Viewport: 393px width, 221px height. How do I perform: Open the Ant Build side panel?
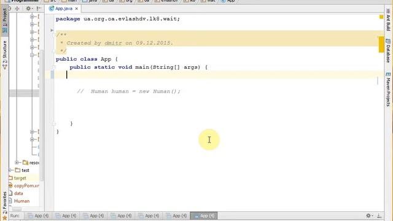tap(388, 20)
